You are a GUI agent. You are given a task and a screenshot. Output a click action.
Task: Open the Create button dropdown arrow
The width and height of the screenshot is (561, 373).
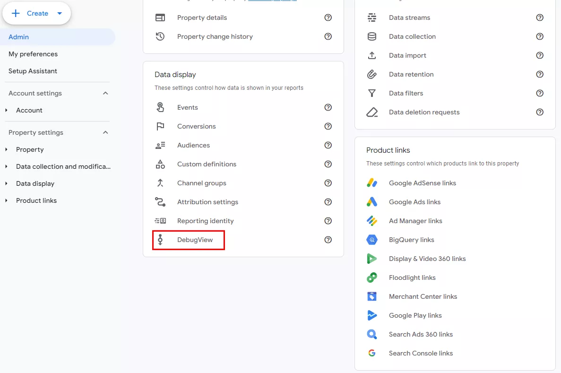[60, 14]
